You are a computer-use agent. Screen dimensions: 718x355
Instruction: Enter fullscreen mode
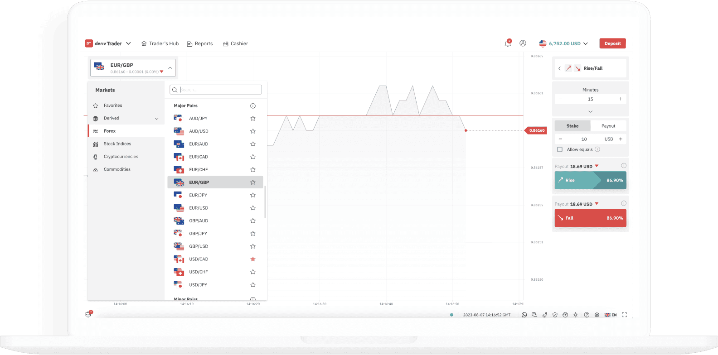point(625,315)
